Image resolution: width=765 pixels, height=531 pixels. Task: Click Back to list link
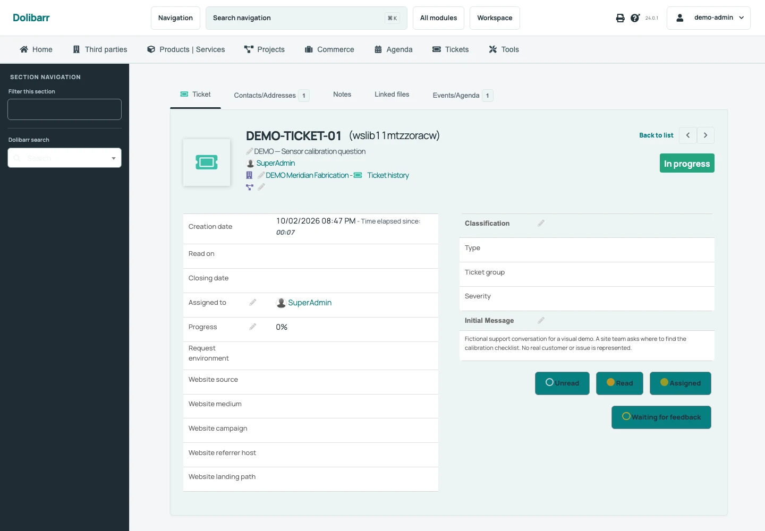(x=656, y=135)
